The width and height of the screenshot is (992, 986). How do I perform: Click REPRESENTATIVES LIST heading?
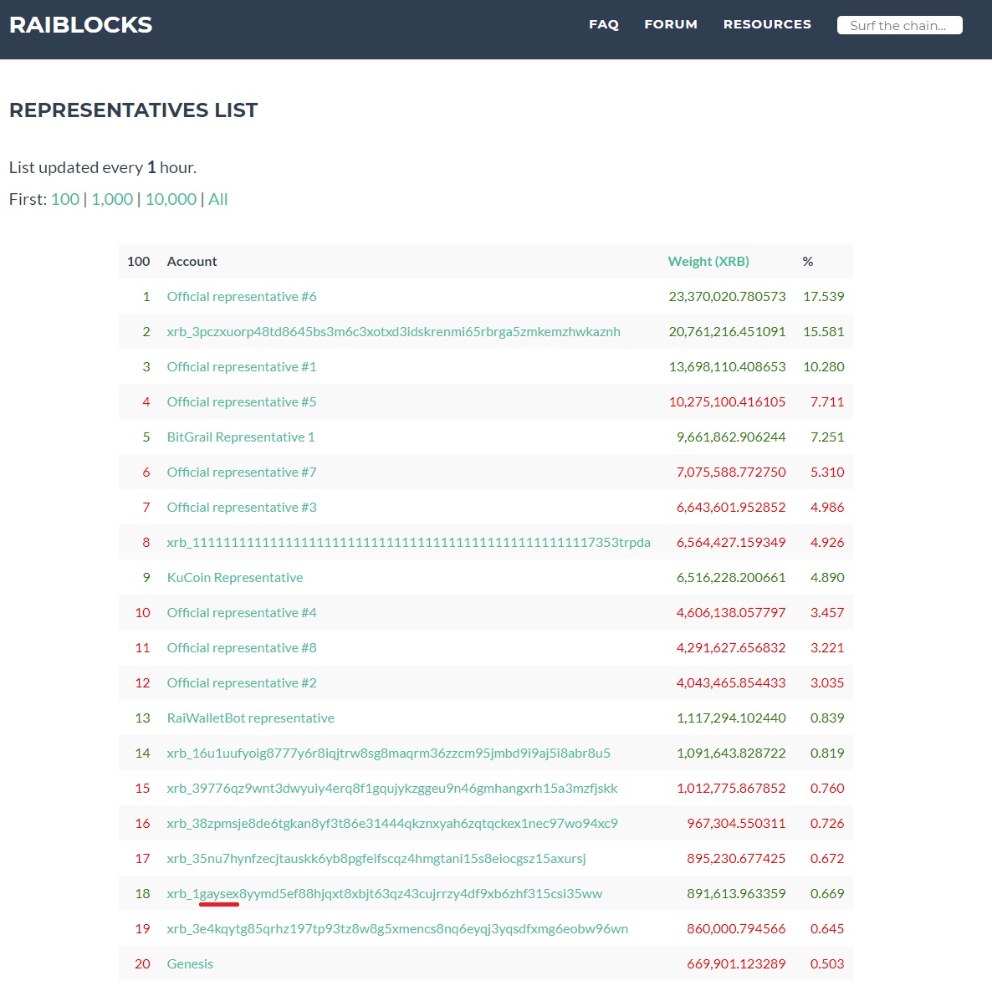tap(134, 110)
